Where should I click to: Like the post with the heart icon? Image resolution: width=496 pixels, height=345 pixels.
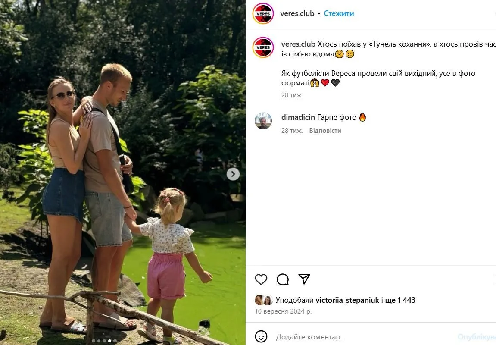261,279
